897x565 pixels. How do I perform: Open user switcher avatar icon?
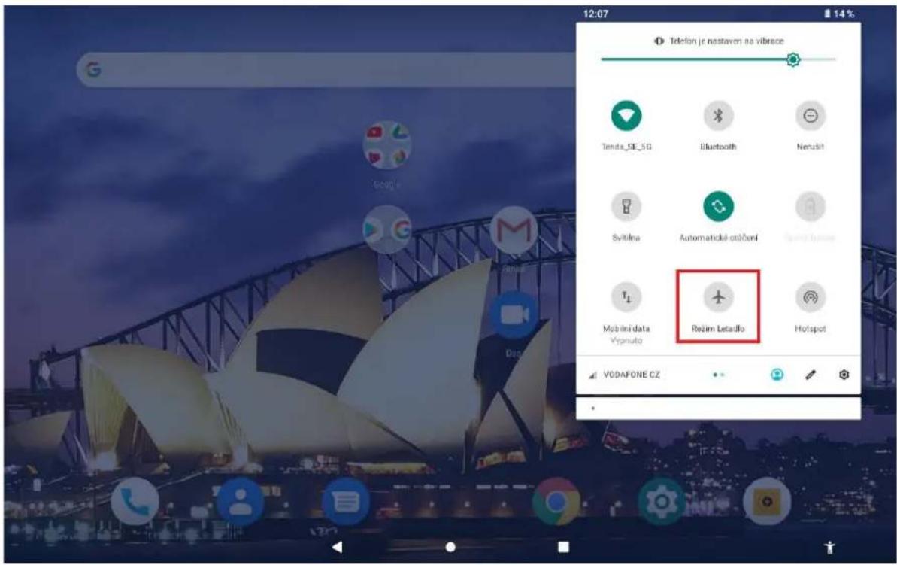click(x=777, y=375)
